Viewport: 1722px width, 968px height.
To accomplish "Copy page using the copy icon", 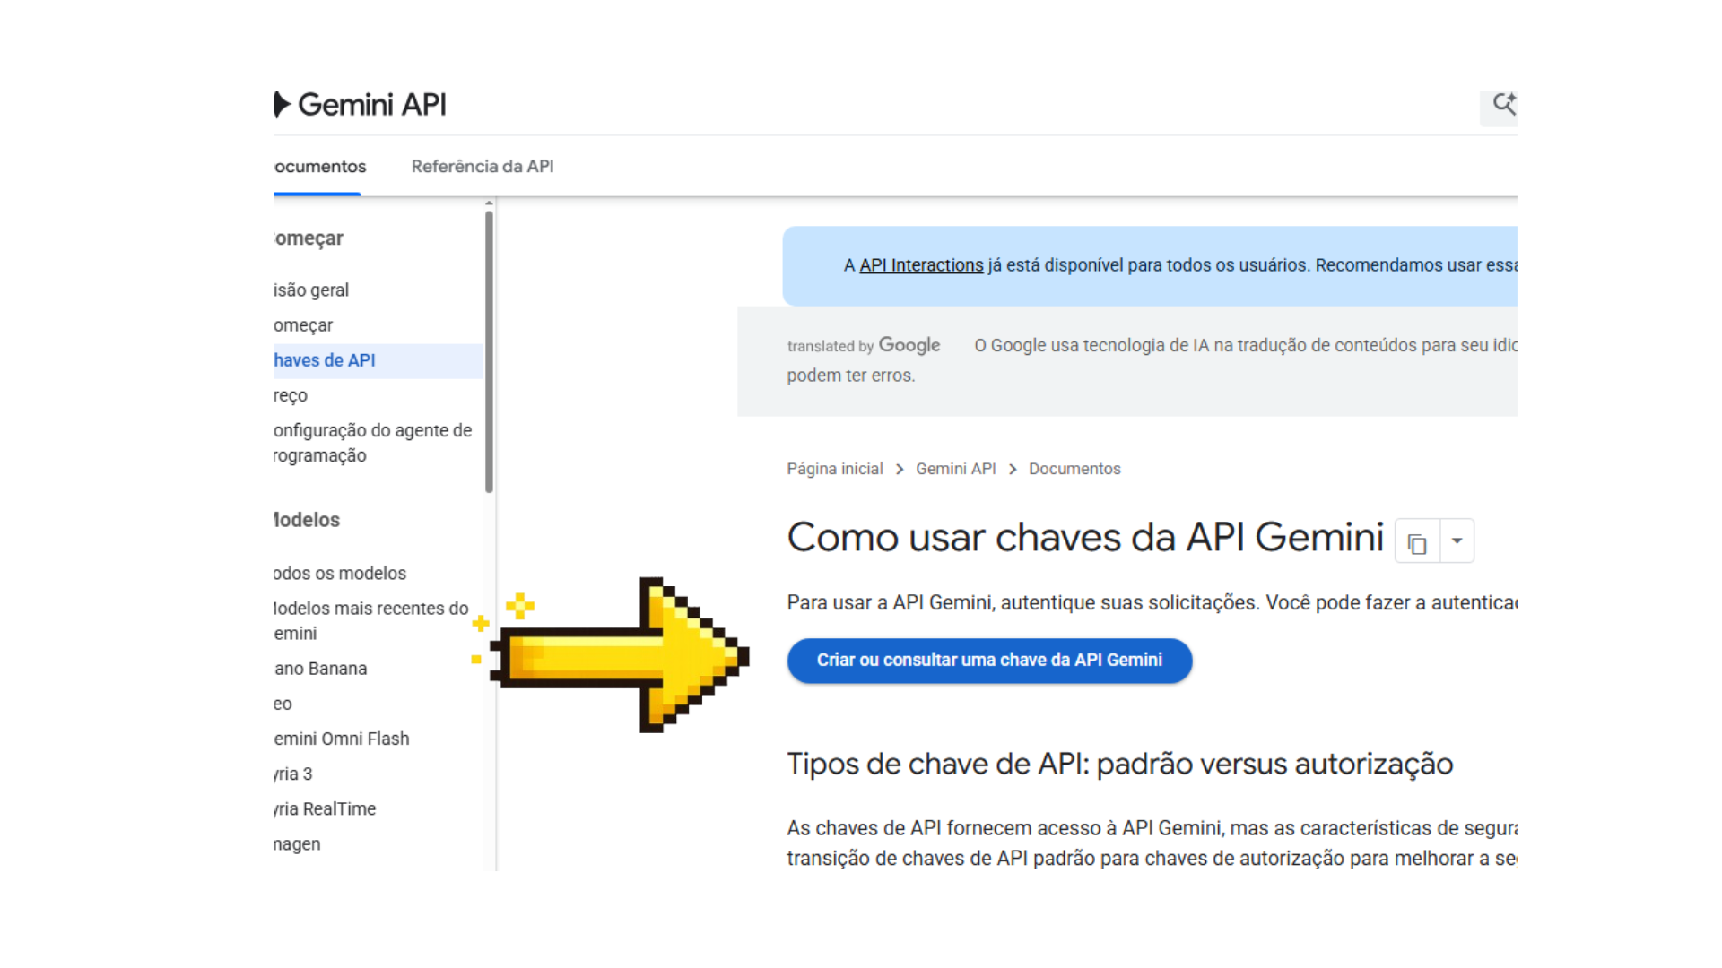I will click(x=1417, y=542).
